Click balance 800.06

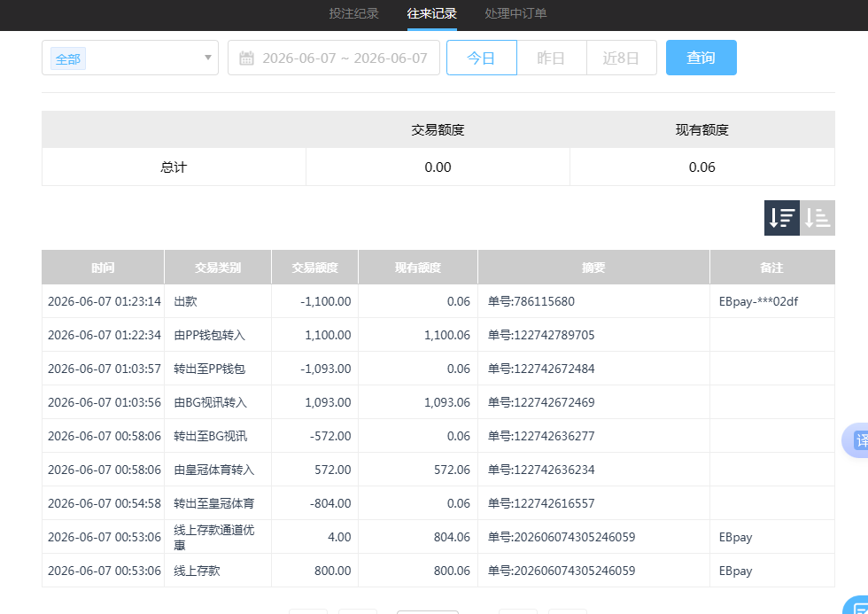click(452, 571)
